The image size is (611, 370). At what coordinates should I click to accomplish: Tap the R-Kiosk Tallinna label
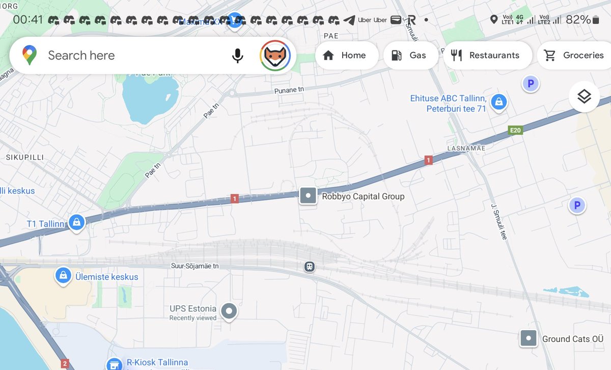(x=158, y=363)
